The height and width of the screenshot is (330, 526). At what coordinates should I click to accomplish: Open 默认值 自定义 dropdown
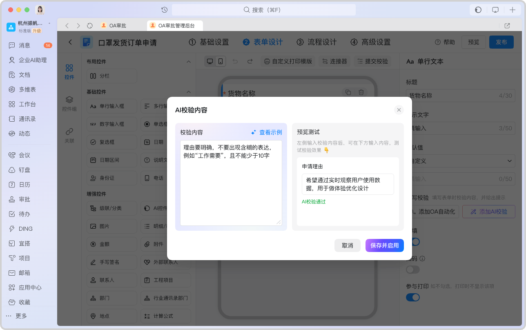coord(460,161)
